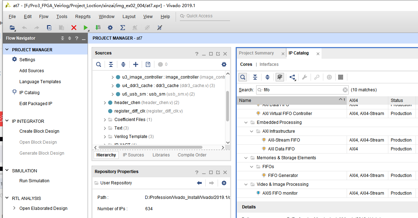Collapse Video & Image Processing category

(x=246, y=184)
